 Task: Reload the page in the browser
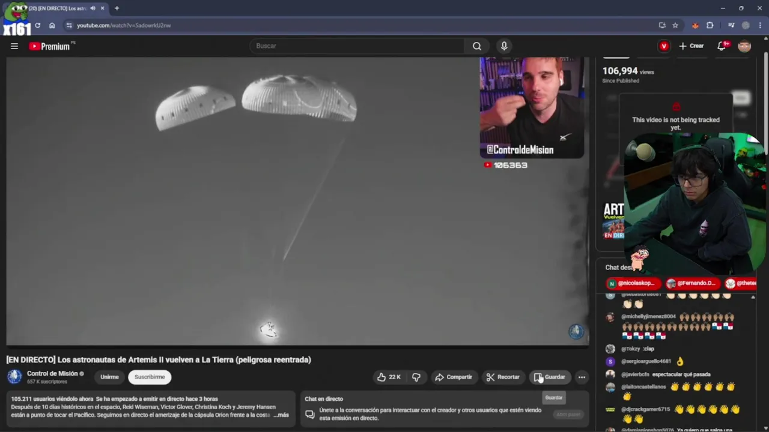tap(37, 25)
